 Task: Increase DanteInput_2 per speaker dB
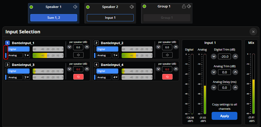coord(176,47)
